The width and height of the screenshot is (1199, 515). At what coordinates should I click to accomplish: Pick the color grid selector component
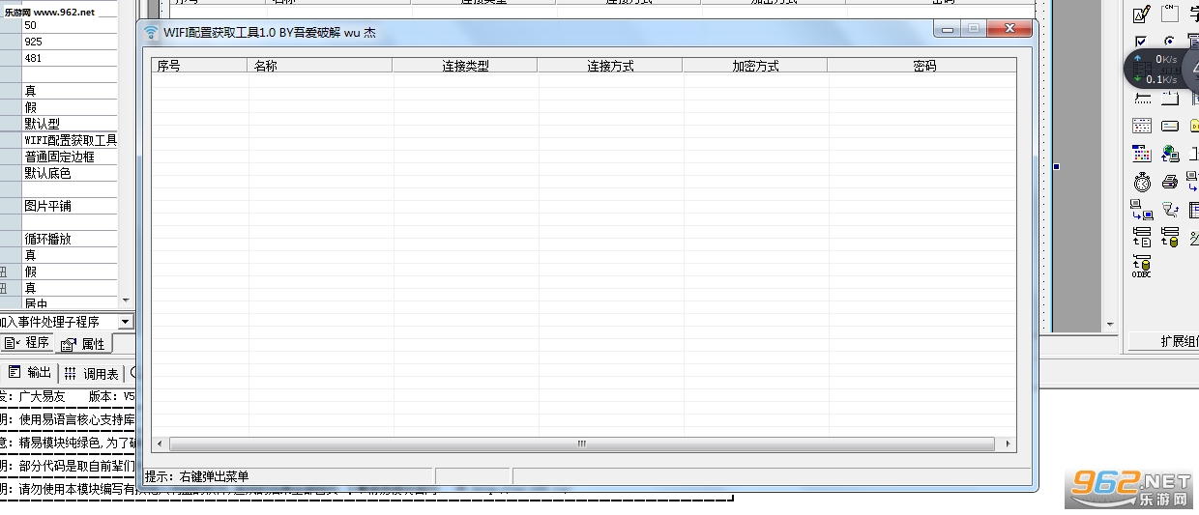[1142, 154]
